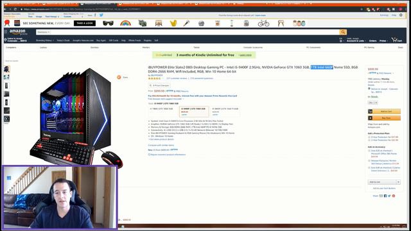
Task: Click the Twitter icon in the Associates bar
Action: [x=101, y=15]
